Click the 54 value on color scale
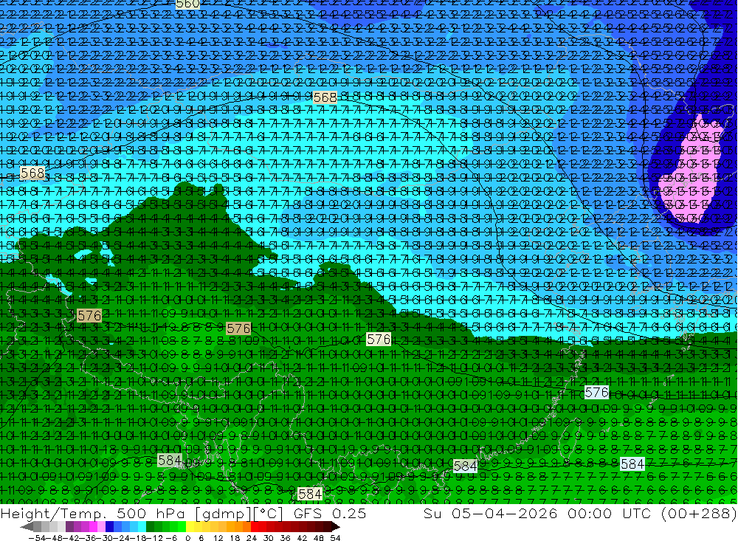The image size is (738, 541). click(x=335, y=538)
